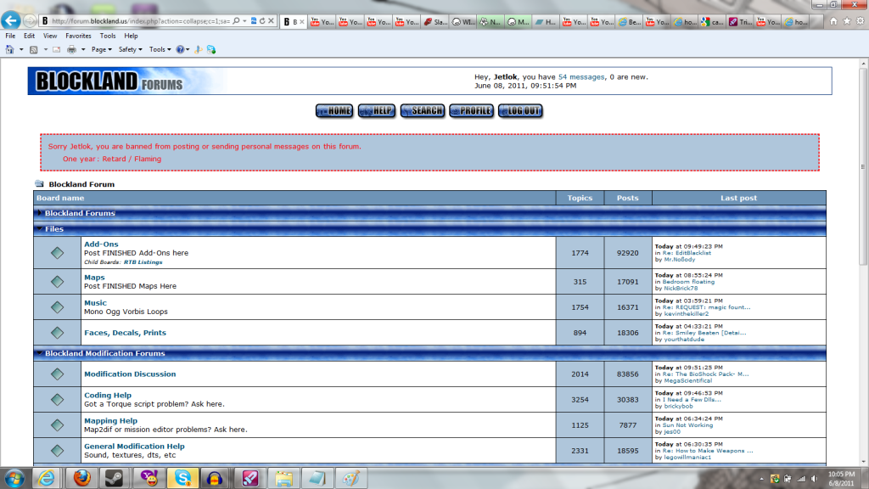Open the Music board link
The image size is (869, 489).
(x=95, y=303)
